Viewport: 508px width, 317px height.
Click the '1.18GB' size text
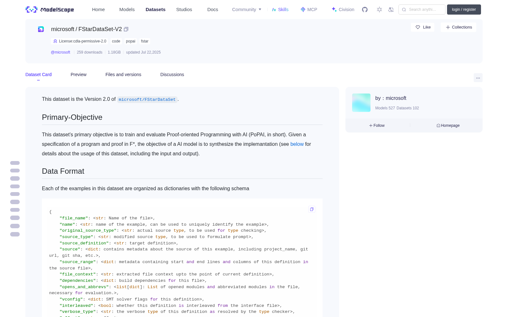pos(114,52)
